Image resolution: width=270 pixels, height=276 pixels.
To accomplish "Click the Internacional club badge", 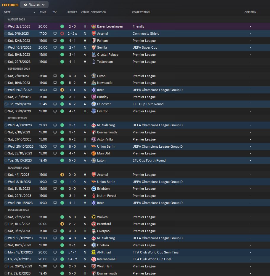I will [x=94, y=259].
